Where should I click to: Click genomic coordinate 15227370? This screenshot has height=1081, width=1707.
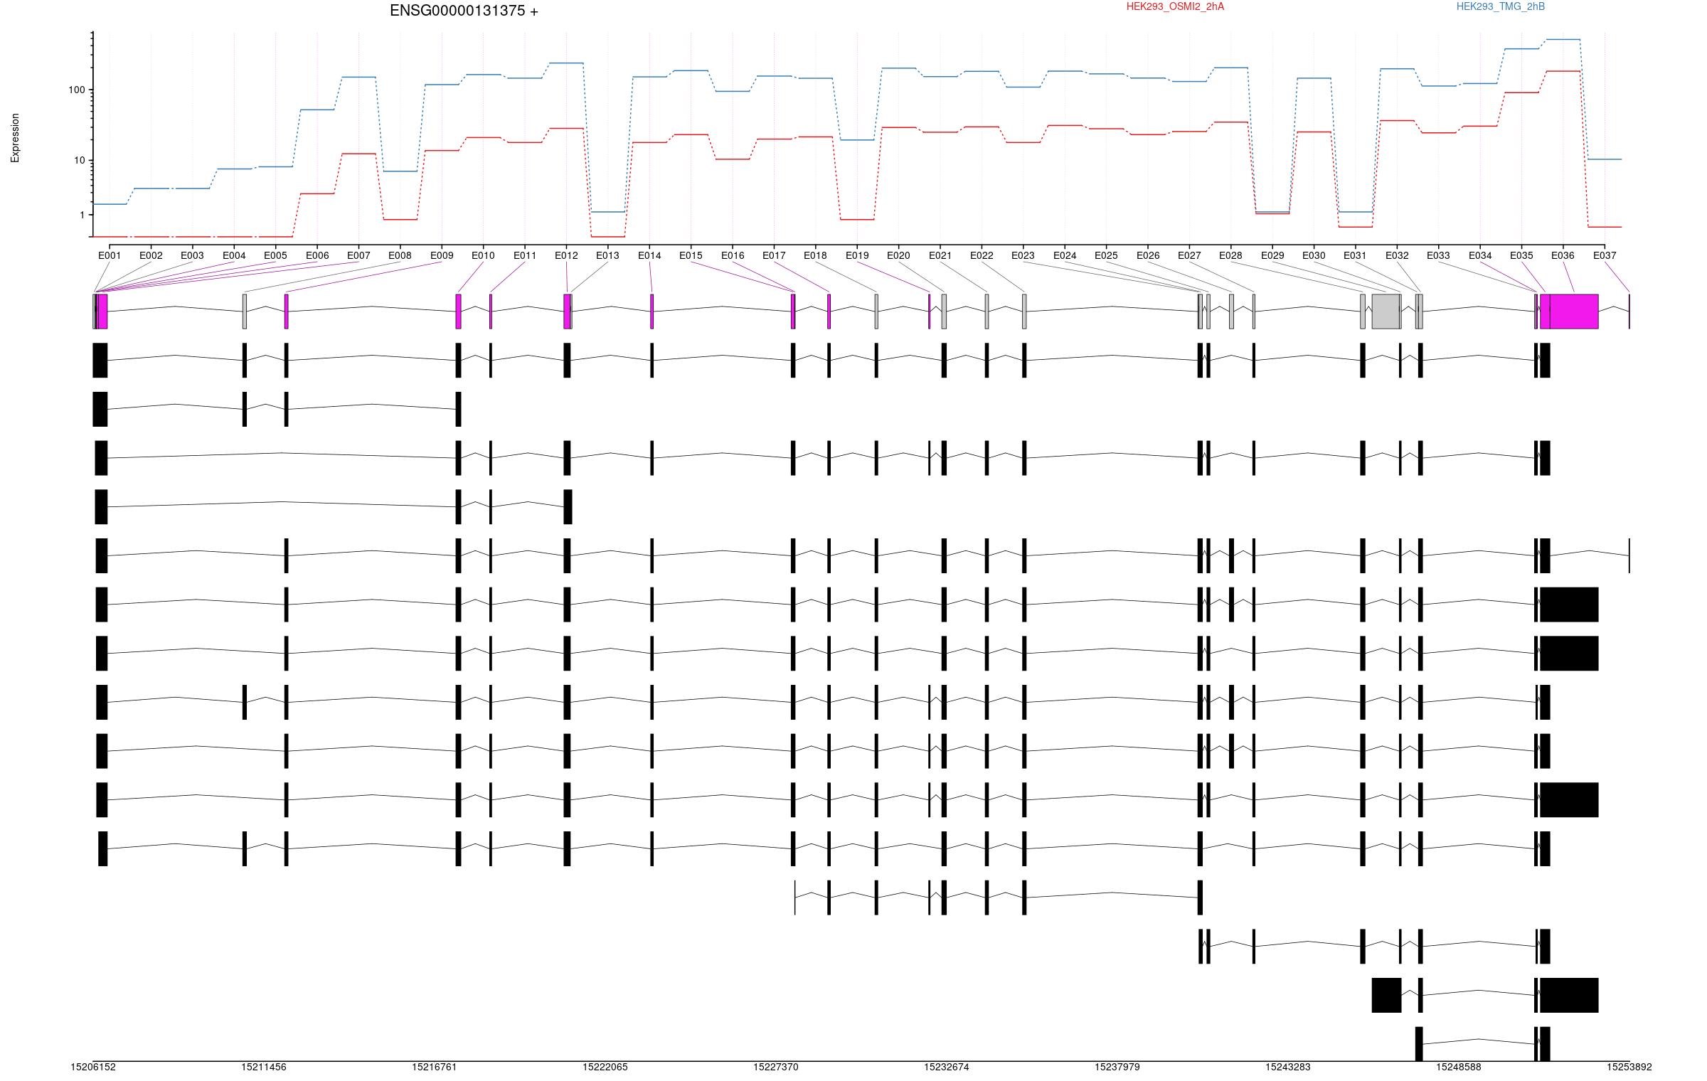tap(776, 1067)
